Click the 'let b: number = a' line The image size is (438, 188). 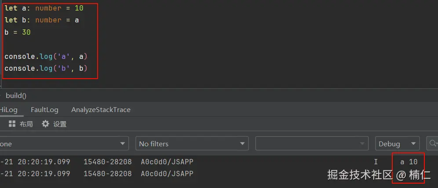coord(42,20)
